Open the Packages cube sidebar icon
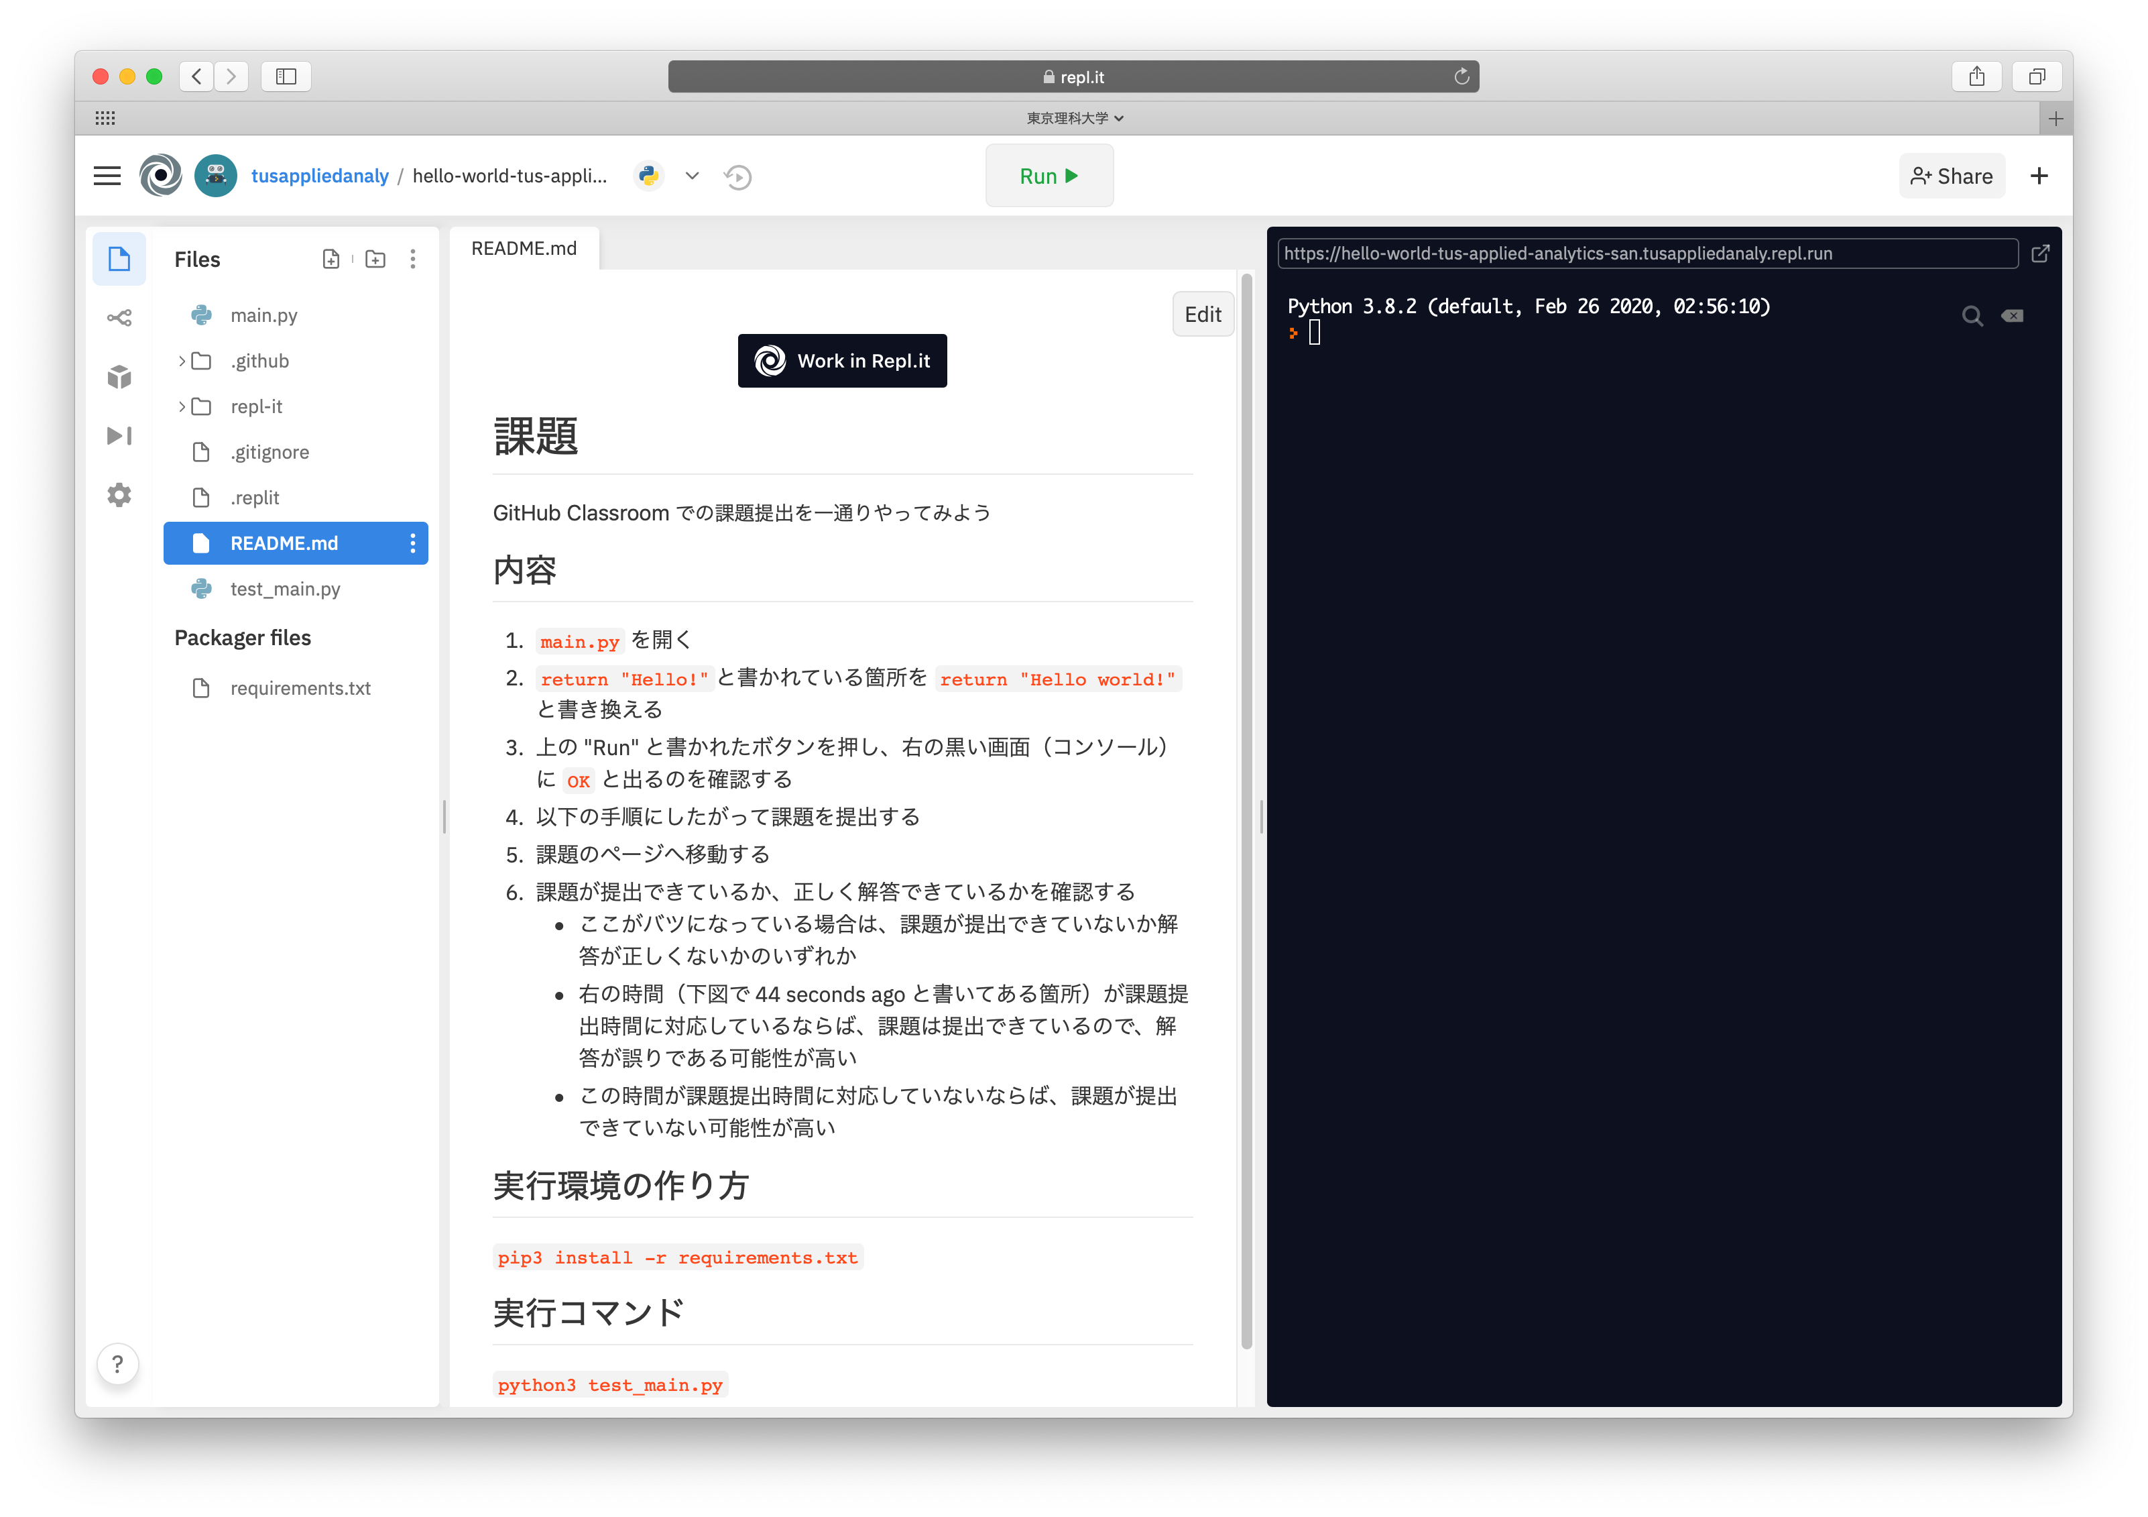This screenshot has width=2148, height=1517. point(119,377)
